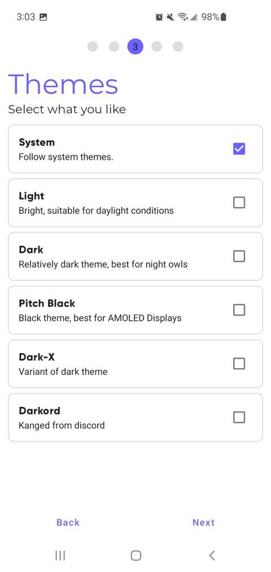Uncheck the System theme checkbox
Image resolution: width=271 pixels, height=572 pixels.
click(239, 149)
